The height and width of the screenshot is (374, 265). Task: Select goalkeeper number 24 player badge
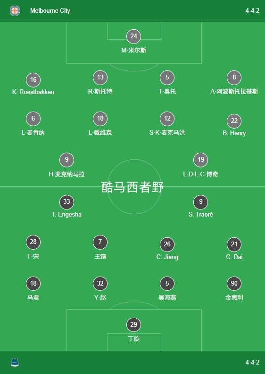pos(134,36)
